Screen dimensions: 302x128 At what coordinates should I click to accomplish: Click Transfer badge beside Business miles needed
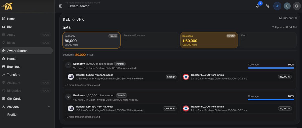(122, 96)
